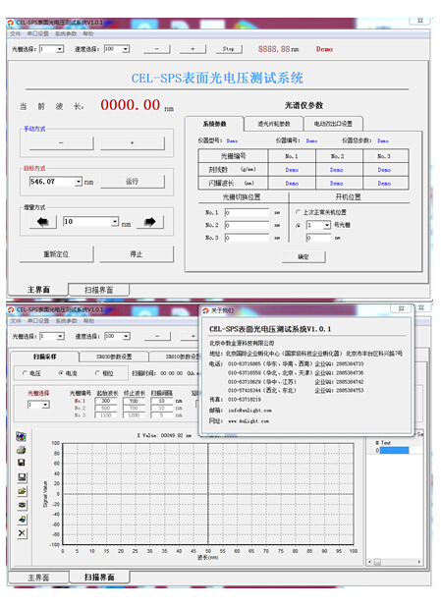Screen dimensions: 441x607
Task: Click the app logo in 关于我们 title bar
Action: 205,310
